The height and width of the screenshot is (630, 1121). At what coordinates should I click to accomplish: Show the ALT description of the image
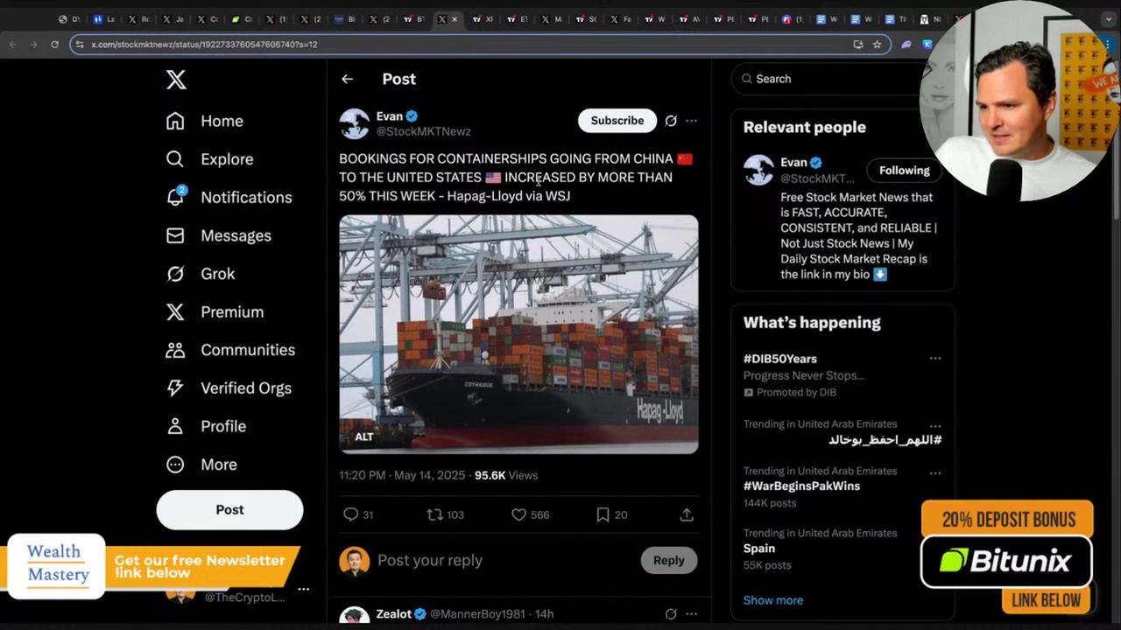[364, 437]
